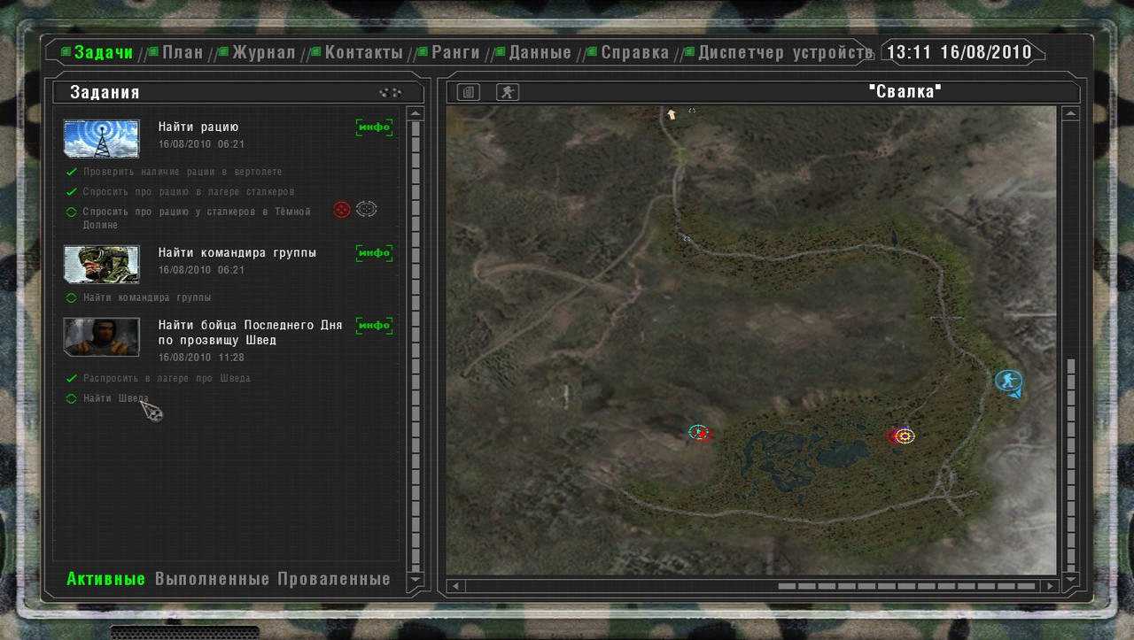This screenshot has width=1134, height=640.
Task: Open инфо for the Швед task
Action: (x=373, y=326)
